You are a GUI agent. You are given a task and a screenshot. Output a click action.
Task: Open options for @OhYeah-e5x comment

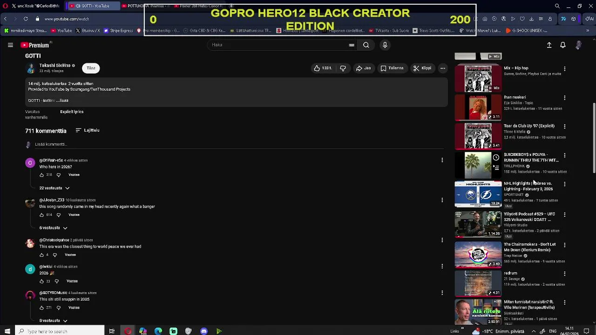442,160
